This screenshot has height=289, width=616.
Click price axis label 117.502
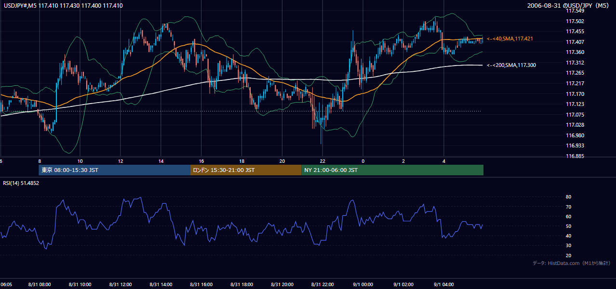(x=574, y=21)
